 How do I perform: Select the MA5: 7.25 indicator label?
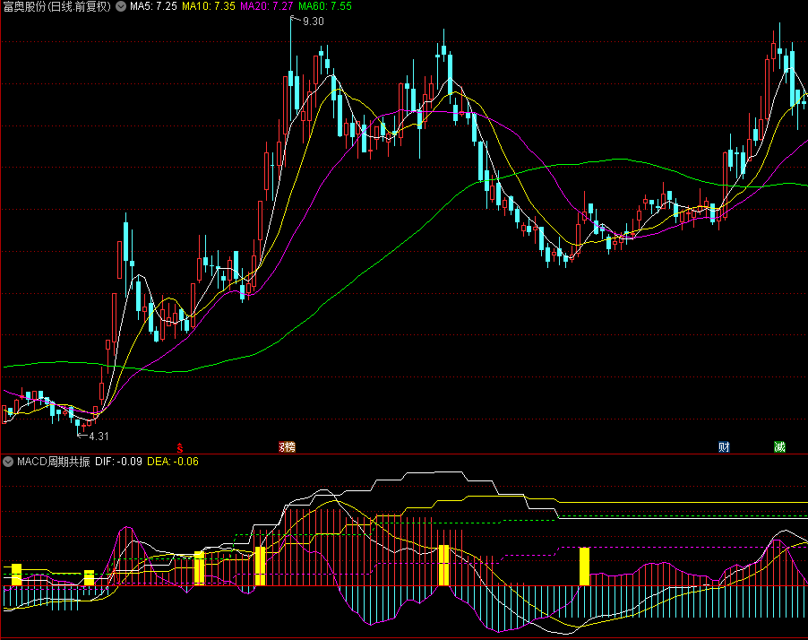tap(153, 6)
